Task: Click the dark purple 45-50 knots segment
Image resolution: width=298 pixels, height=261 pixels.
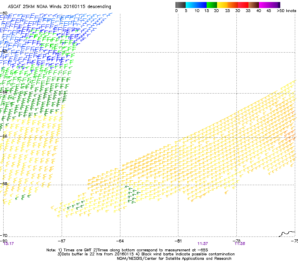Action: pyautogui.click(x=275, y=5)
